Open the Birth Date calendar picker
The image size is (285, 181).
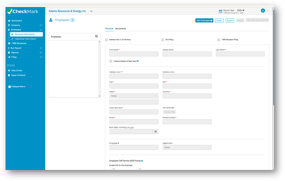[156, 132]
